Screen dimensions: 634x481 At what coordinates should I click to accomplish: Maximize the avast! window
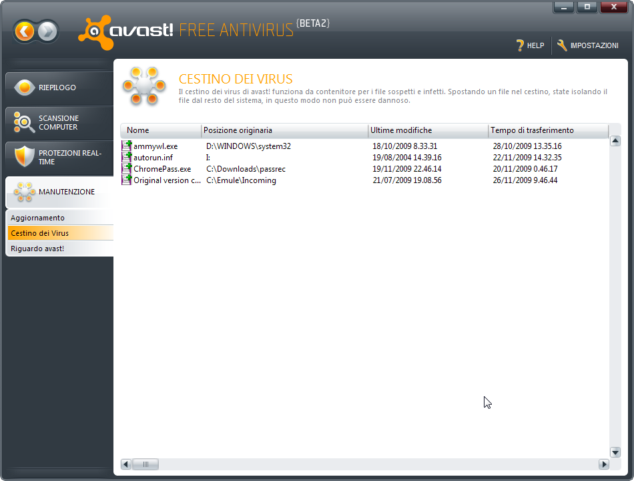(587, 7)
